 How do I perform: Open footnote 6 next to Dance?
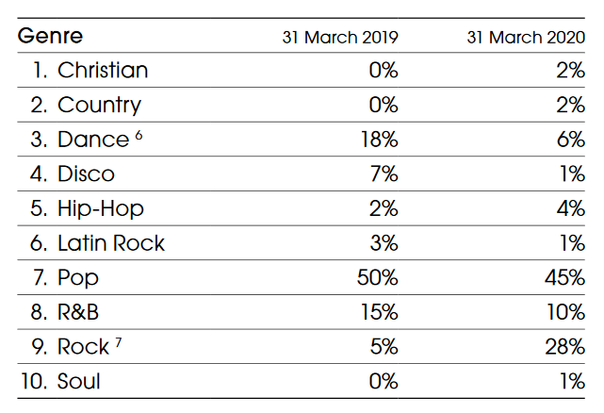pyautogui.click(x=139, y=135)
